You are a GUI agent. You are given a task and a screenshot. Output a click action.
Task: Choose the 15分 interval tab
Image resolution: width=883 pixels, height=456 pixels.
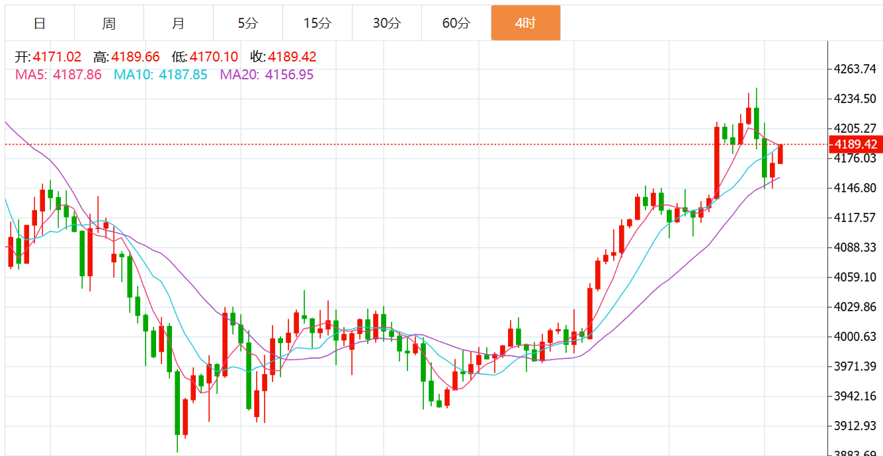(317, 23)
